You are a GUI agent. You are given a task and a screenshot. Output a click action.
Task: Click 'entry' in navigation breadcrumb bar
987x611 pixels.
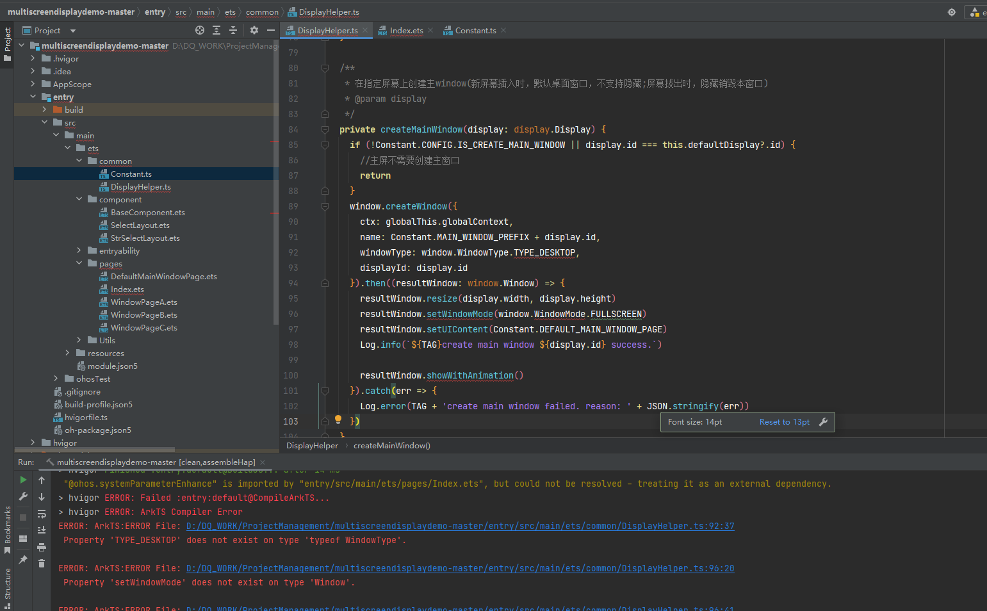point(155,12)
